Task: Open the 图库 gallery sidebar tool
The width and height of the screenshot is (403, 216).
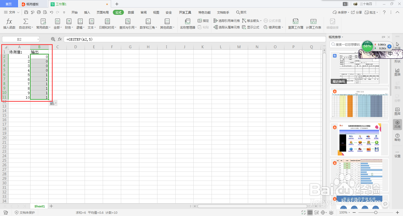Action: (397, 111)
